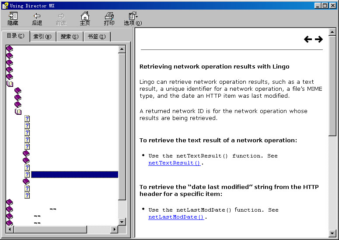Print the topic using 打印 icon
The image size is (339, 240).
(109, 19)
